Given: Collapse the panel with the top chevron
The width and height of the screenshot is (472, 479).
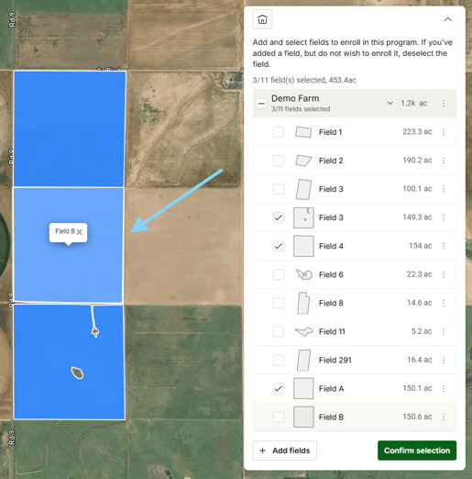Looking at the screenshot, I should pos(447,19).
